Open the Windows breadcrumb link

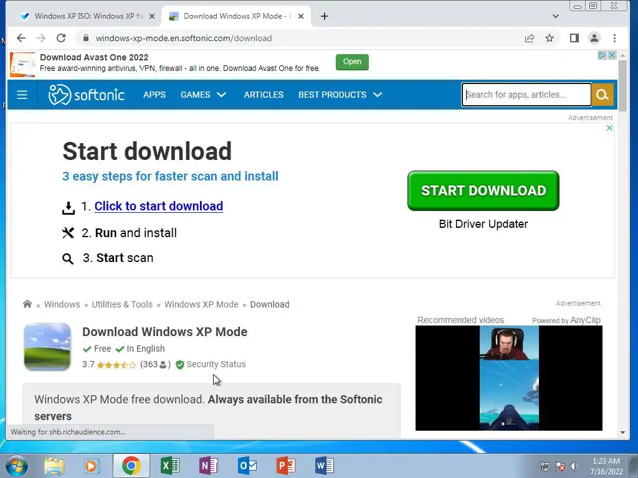62,304
